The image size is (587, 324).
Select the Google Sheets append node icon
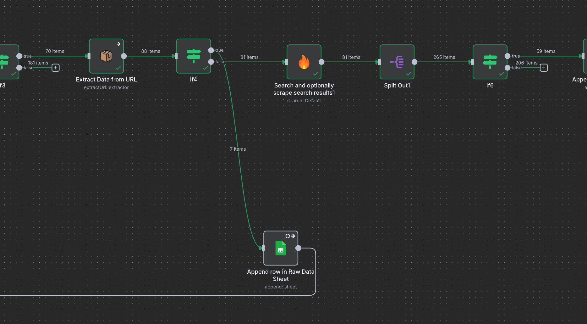(x=281, y=248)
